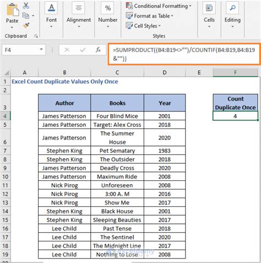Expand the Copy dropdown arrow
Image resolution: width=261 pixels, height=263 pixels.
[33, 16]
